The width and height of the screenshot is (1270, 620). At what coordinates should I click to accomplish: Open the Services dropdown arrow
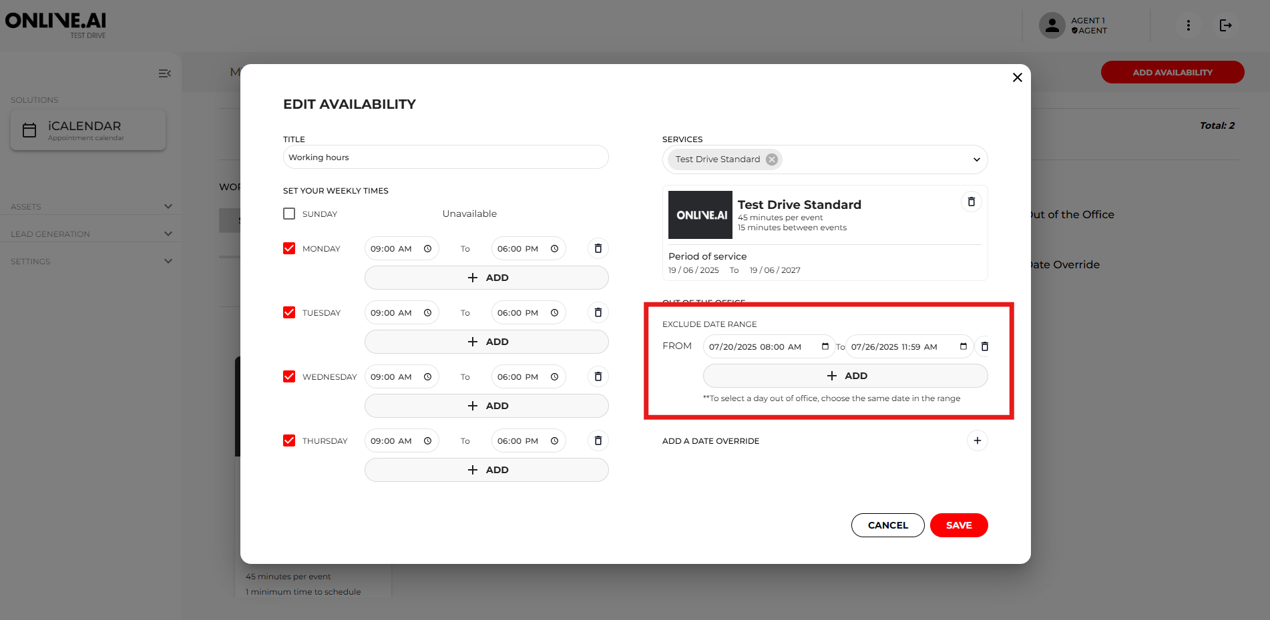coord(976,160)
